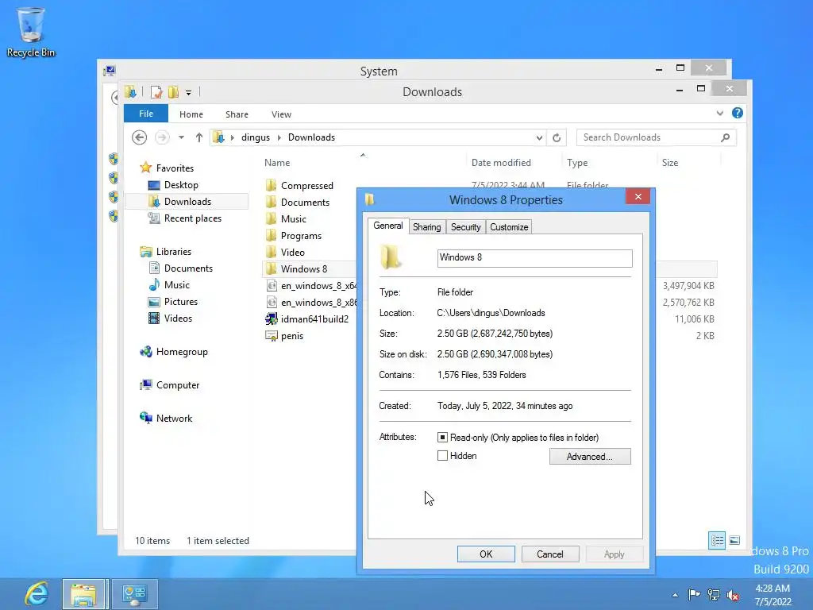Open the View ribbon tab
813x610 pixels.
click(x=281, y=114)
